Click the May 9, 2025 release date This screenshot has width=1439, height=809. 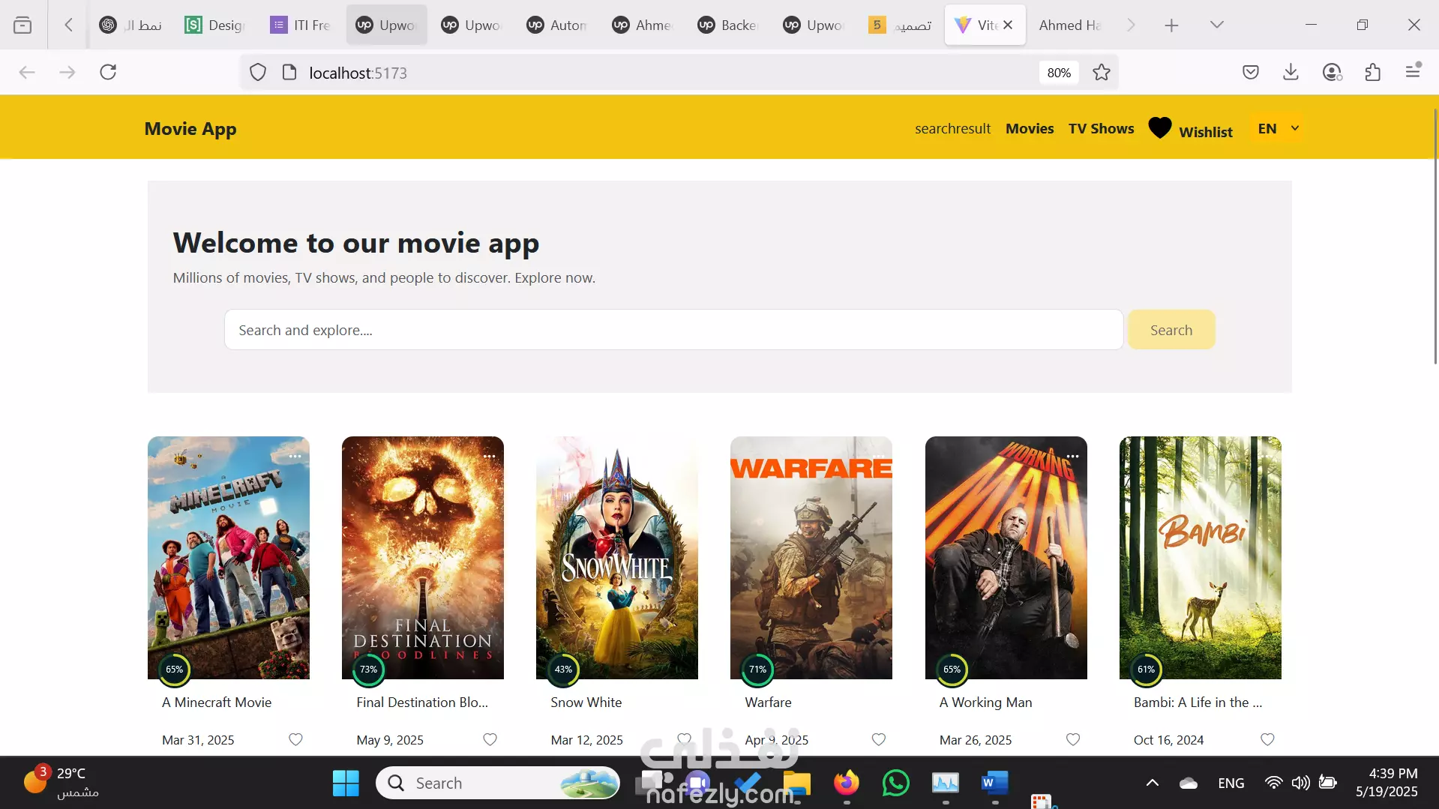tap(390, 740)
